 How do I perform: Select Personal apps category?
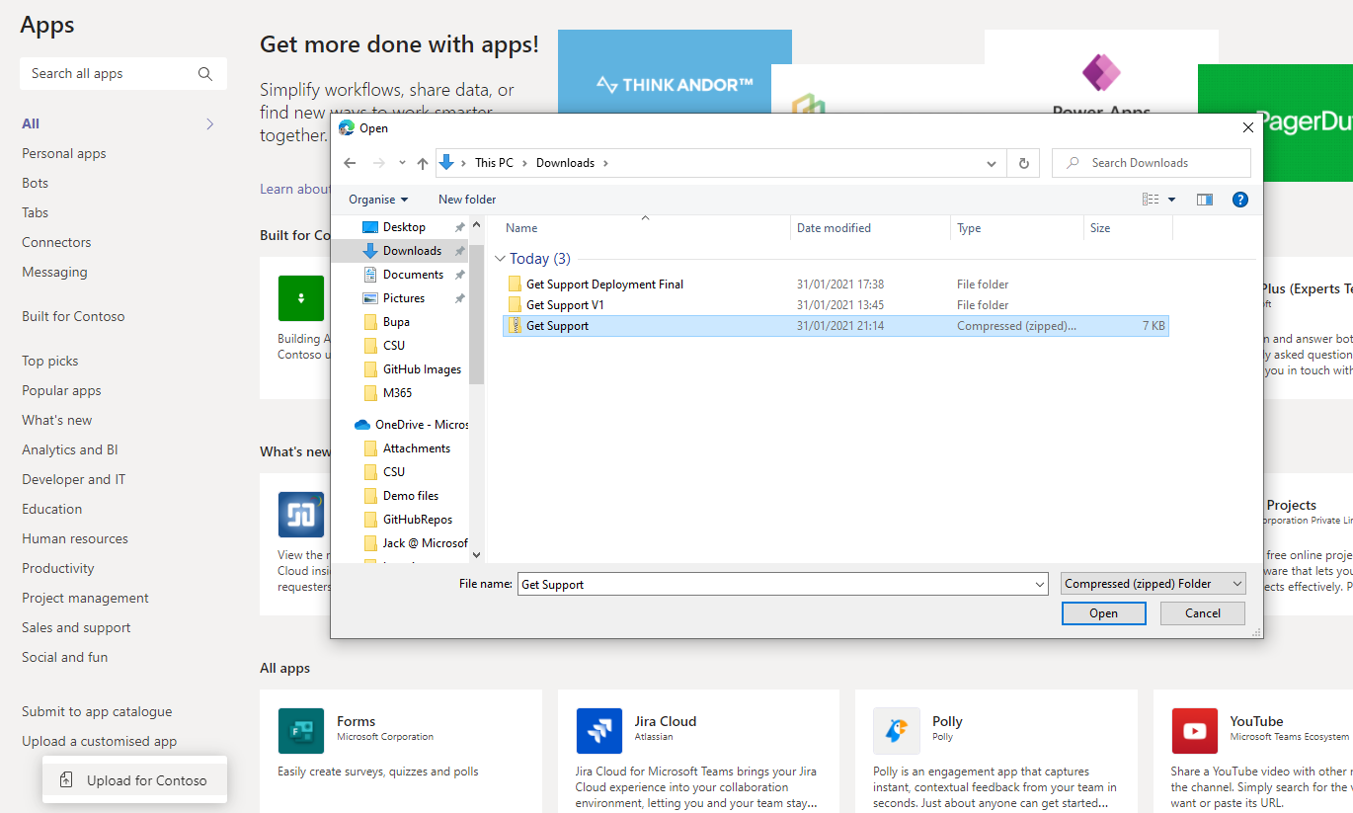pos(64,153)
